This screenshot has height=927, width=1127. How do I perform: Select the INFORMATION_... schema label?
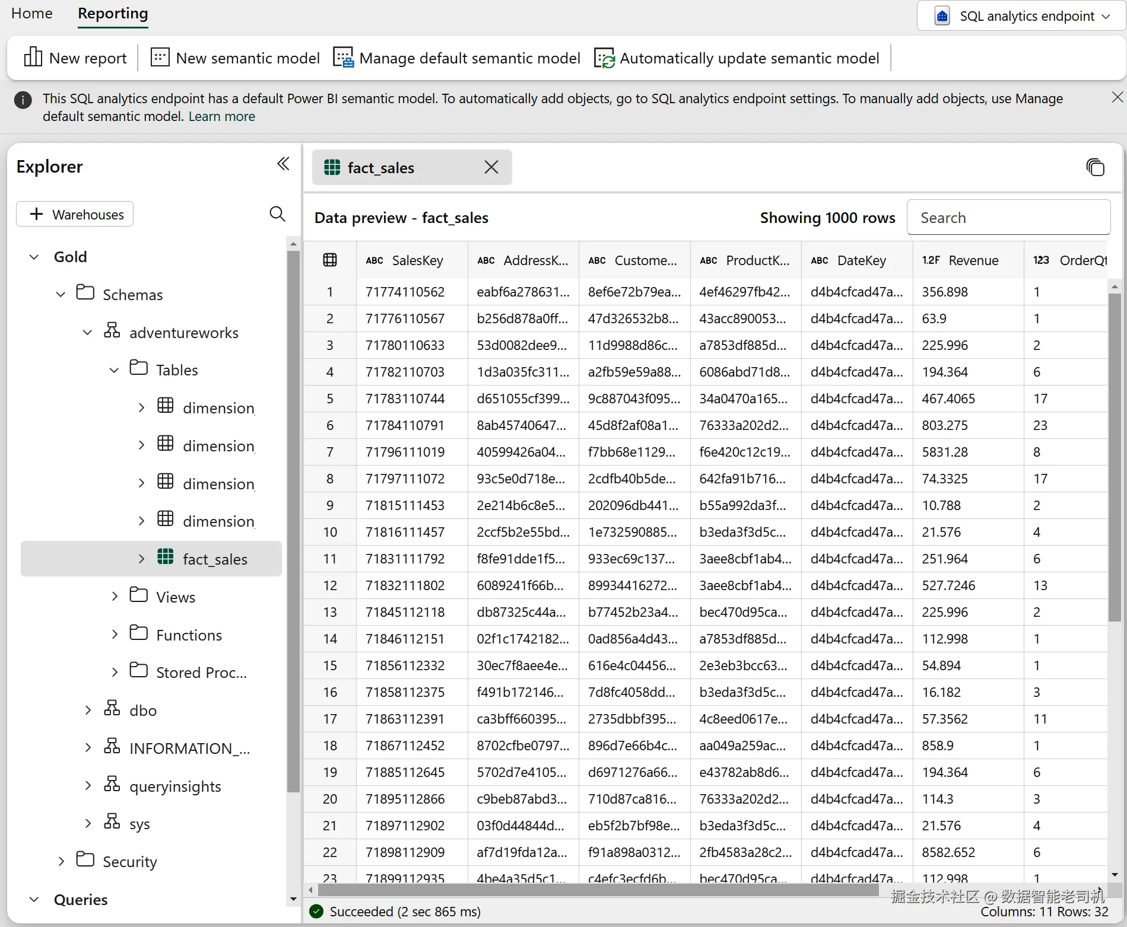click(x=190, y=748)
